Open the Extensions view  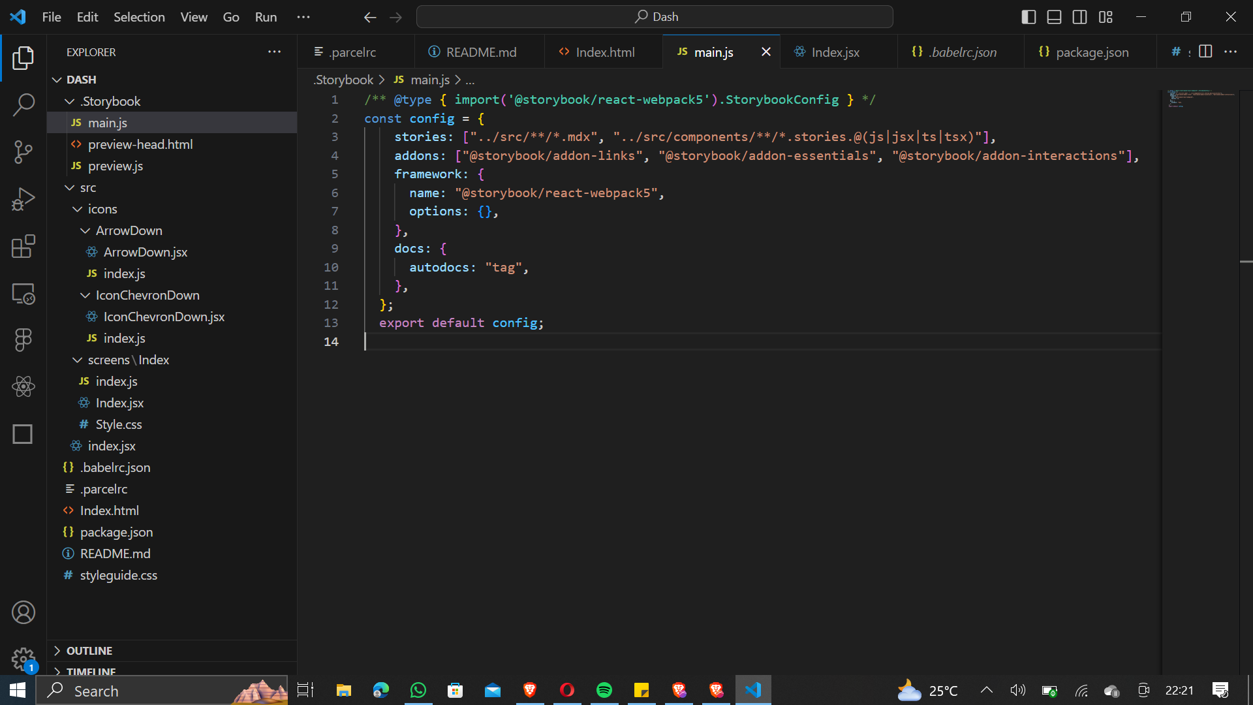tap(23, 246)
